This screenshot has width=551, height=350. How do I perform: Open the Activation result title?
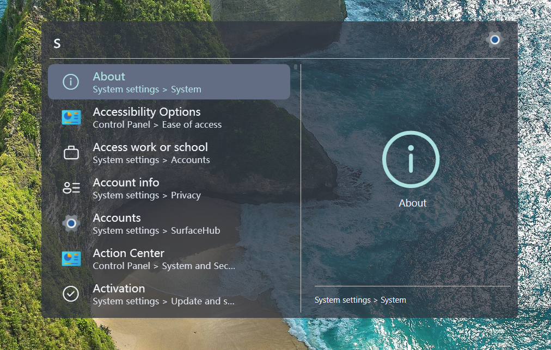119,288
